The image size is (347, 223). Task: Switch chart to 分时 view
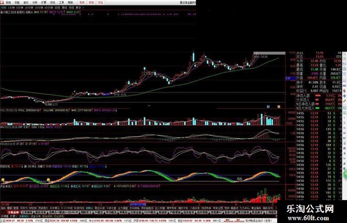pos(3,8)
